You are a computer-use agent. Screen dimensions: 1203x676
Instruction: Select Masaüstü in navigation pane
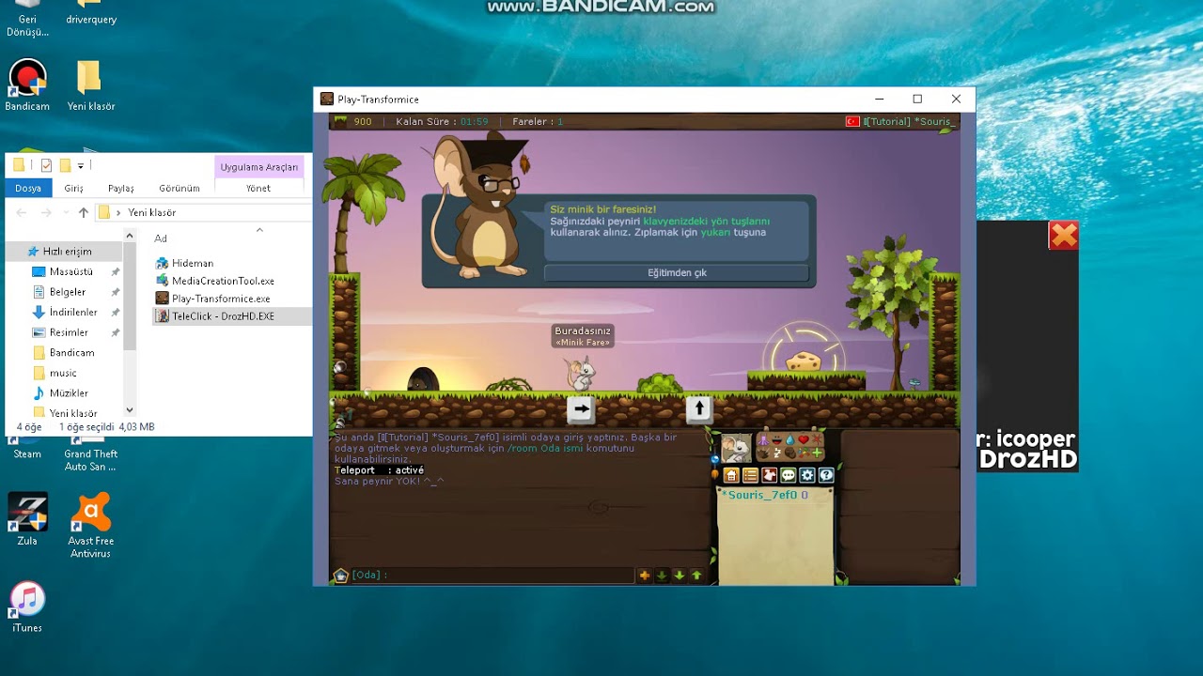pyautogui.click(x=70, y=271)
